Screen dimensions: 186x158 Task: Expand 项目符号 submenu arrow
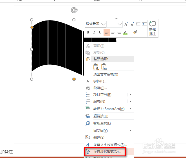[131, 94]
